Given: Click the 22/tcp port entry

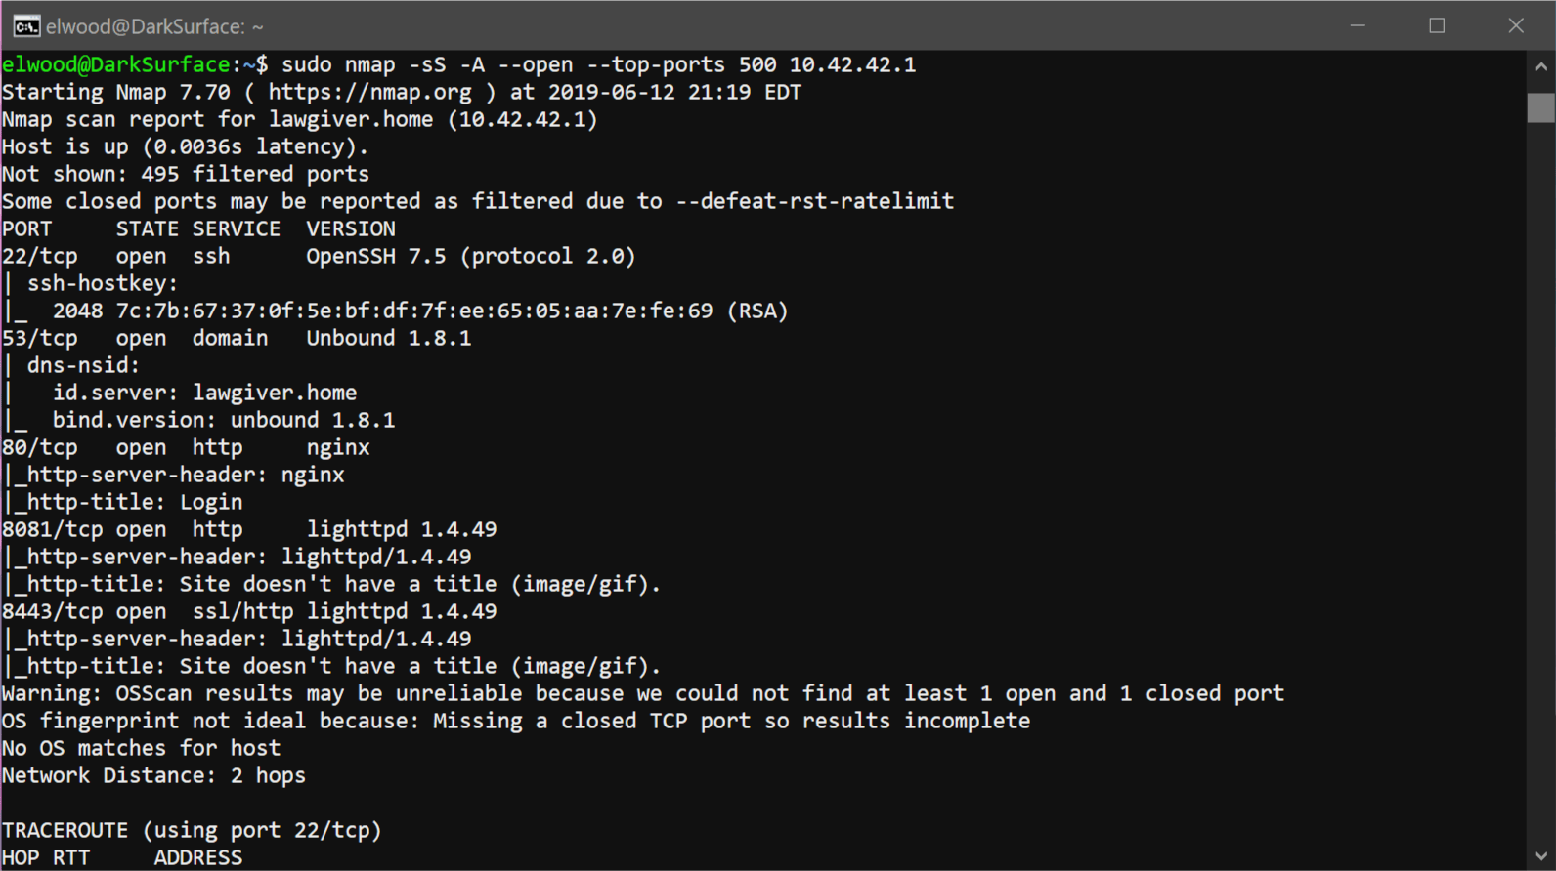Looking at the screenshot, I should click(x=40, y=256).
